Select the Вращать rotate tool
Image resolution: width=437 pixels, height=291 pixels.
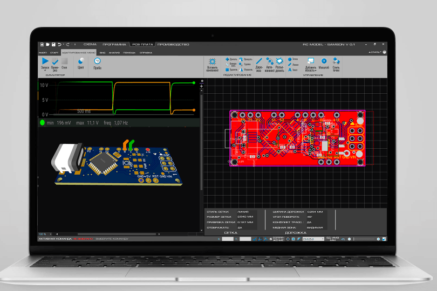tap(245, 59)
